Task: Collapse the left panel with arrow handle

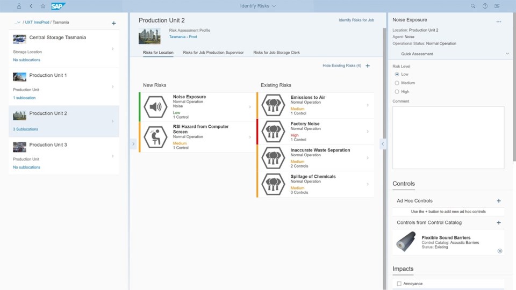Action: 133,144
